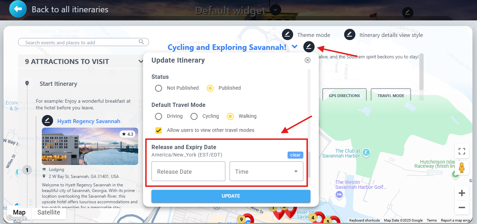Image resolution: width=477 pixels, height=224 pixels.
Task: Select the Not Published status
Action: click(x=159, y=88)
